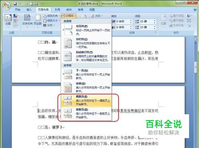The height and width of the screenshot is (148, 199).
Task: Click 置于顶层 bring to front
Action: tap(178, 16)
